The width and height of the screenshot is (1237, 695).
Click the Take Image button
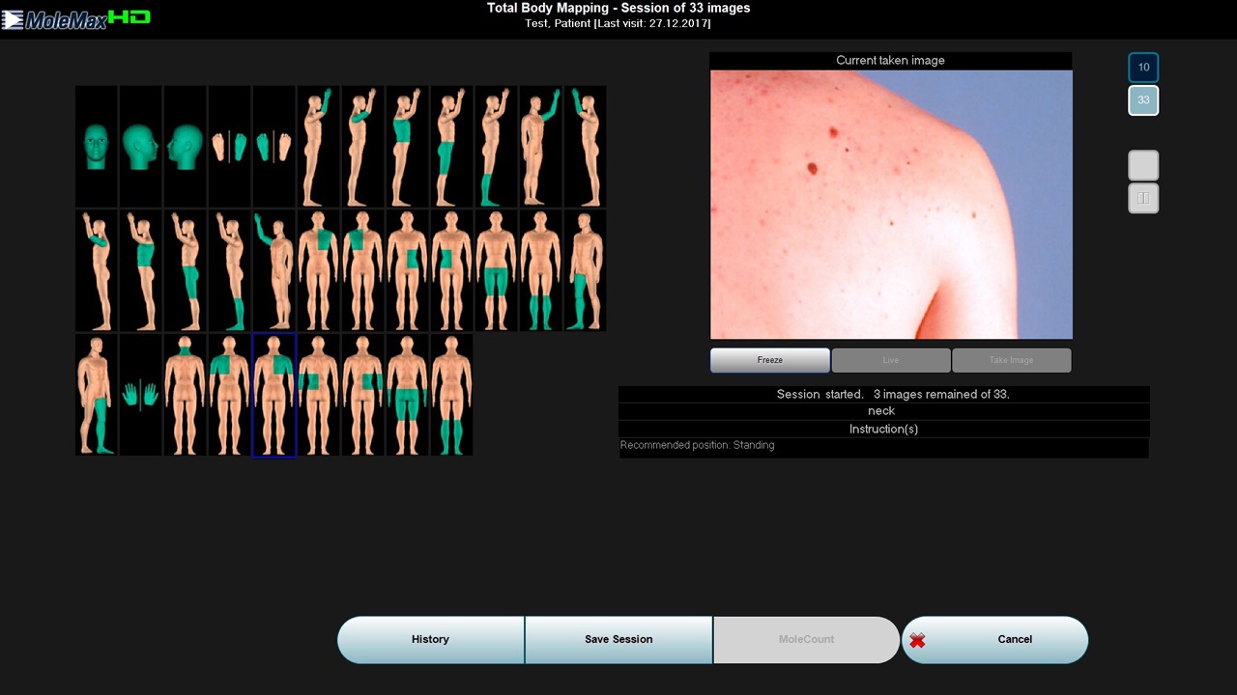(x=1012, y=360)
